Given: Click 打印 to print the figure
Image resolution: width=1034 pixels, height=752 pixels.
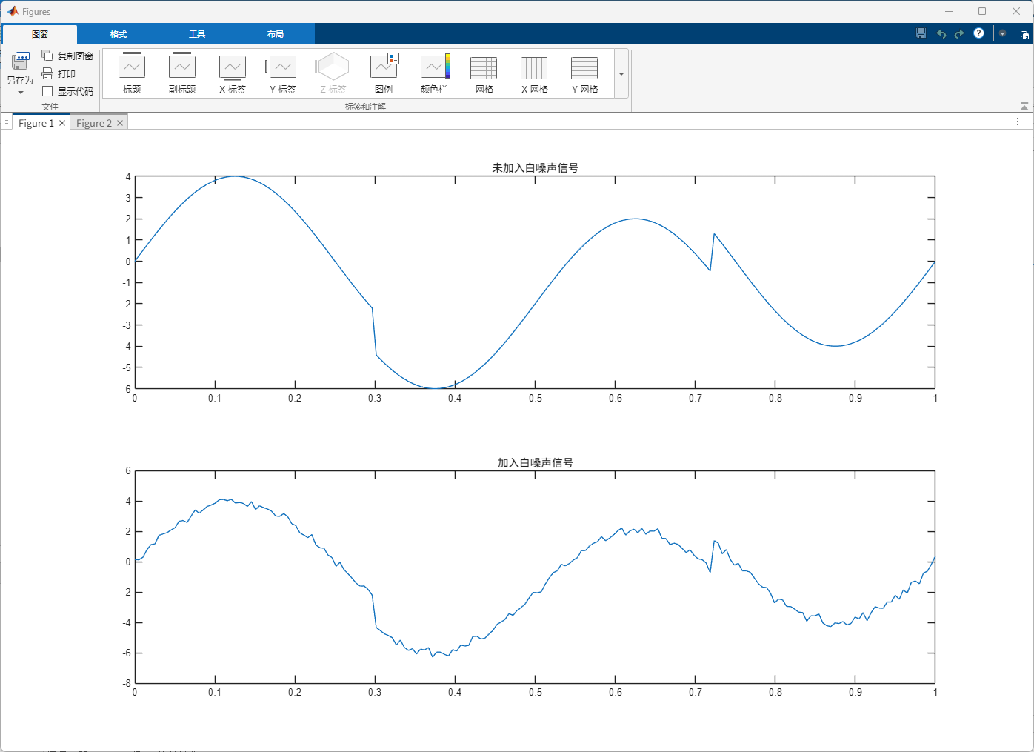Looking at the screenshot, I should coord(59,73).
